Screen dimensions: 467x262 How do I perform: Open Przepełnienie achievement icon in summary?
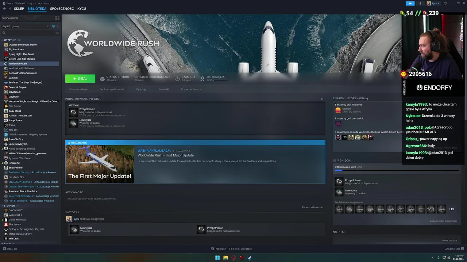(x=73, y=112)
